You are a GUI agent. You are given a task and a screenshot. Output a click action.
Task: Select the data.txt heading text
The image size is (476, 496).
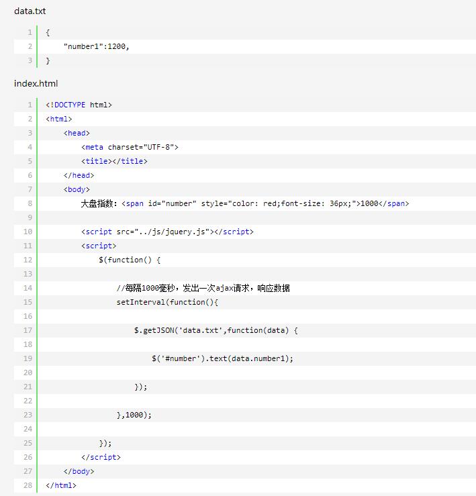(x=30, y=11)
